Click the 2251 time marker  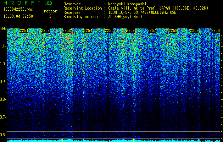[24, 31]
